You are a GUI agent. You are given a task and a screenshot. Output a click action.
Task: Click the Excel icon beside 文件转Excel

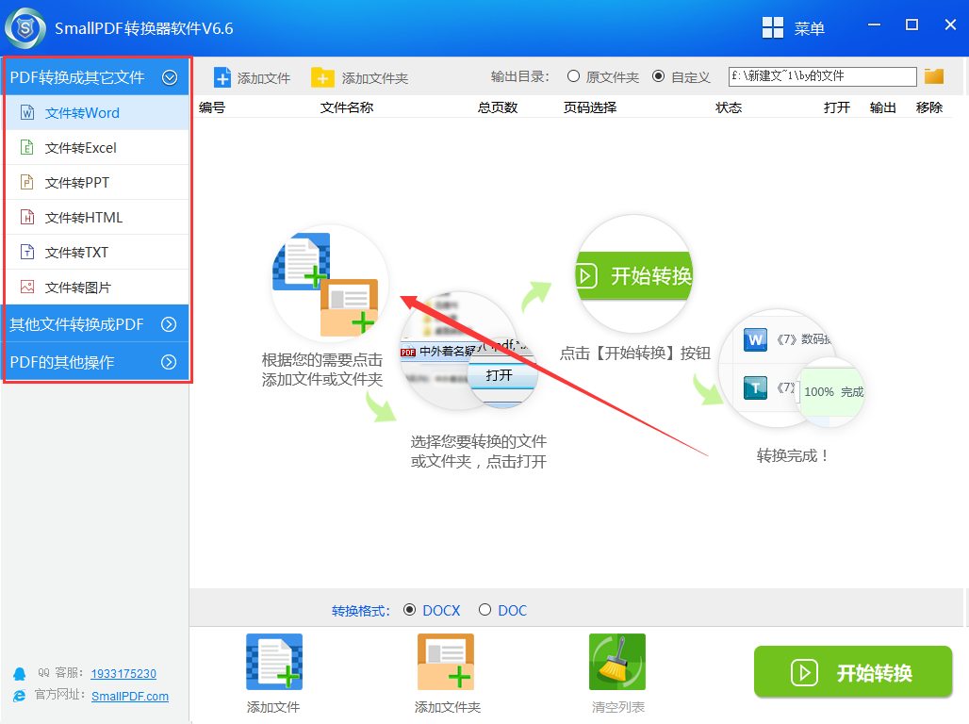click(x=27, y=147)
